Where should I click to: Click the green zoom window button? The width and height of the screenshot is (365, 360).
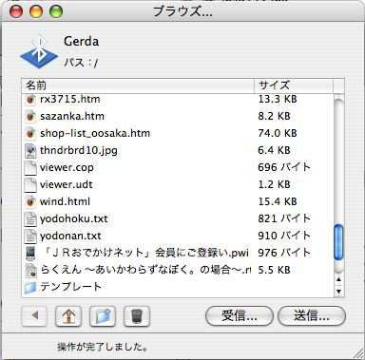click(x=56, y=11)
